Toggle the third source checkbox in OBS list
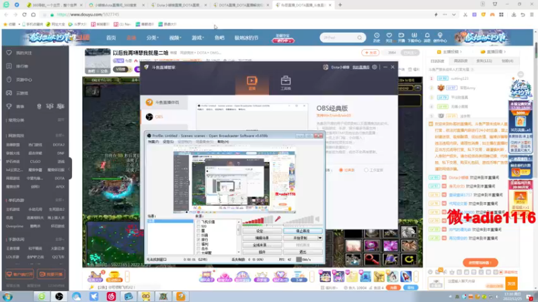The width and height of the screenshot is (538, 302). point(198,231)
